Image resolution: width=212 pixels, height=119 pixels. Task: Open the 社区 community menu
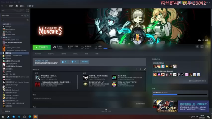tap(22, 6)
